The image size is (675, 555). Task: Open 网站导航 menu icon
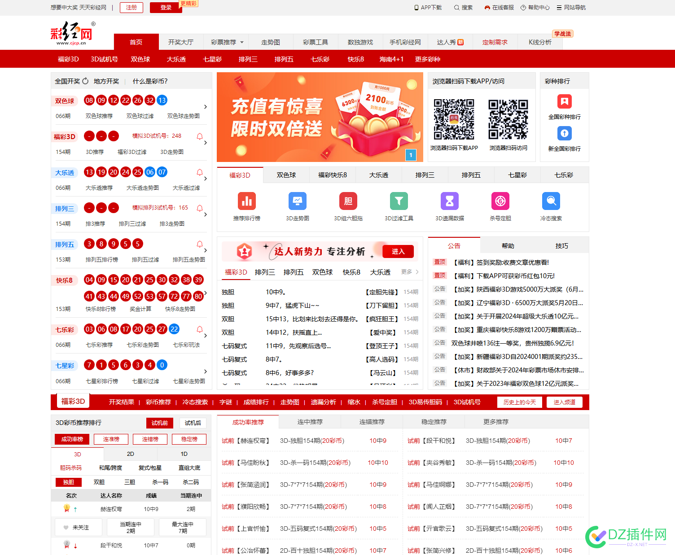point(571,8)
